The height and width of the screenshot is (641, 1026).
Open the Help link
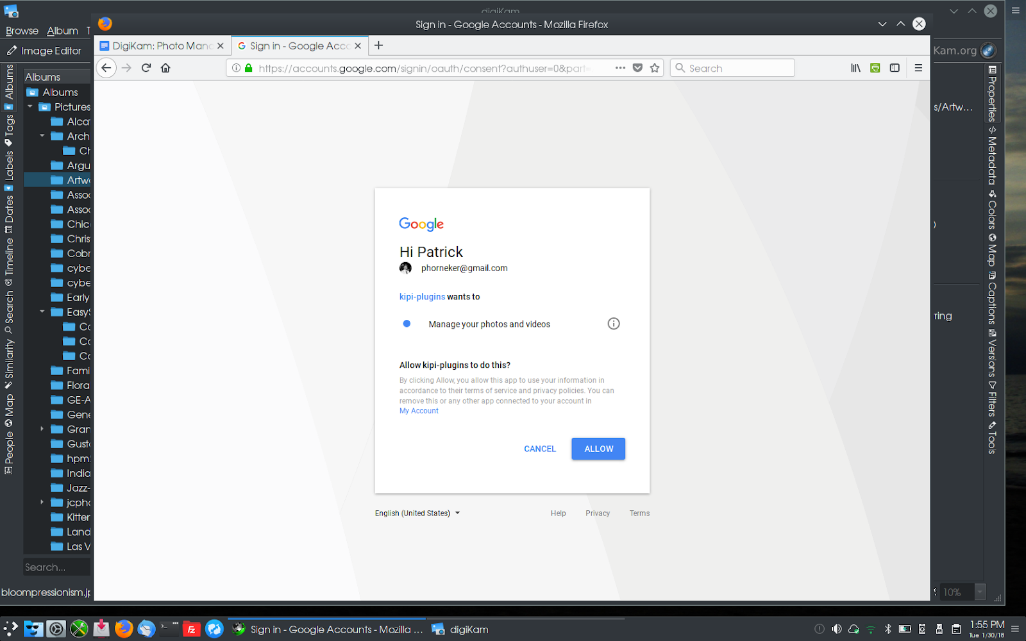(x=558, y=513)
